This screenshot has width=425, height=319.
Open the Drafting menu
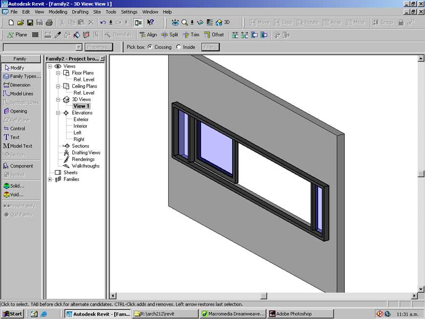pos(80,12)
